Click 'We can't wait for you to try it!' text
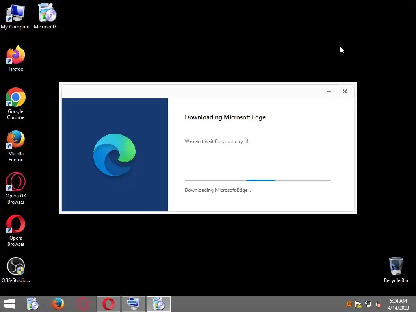Screen dimensions: 416x312 (x=217, y=141)
